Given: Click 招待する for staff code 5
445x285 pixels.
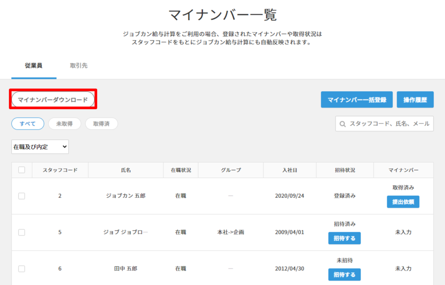Looking at the screenshot, I should pos(344,238).
